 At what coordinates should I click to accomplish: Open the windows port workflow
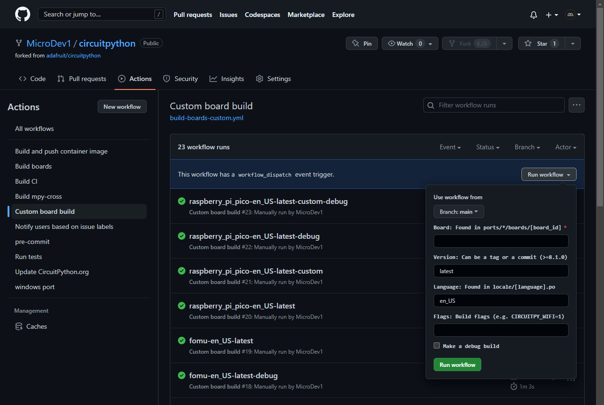[x=35, y=287]
